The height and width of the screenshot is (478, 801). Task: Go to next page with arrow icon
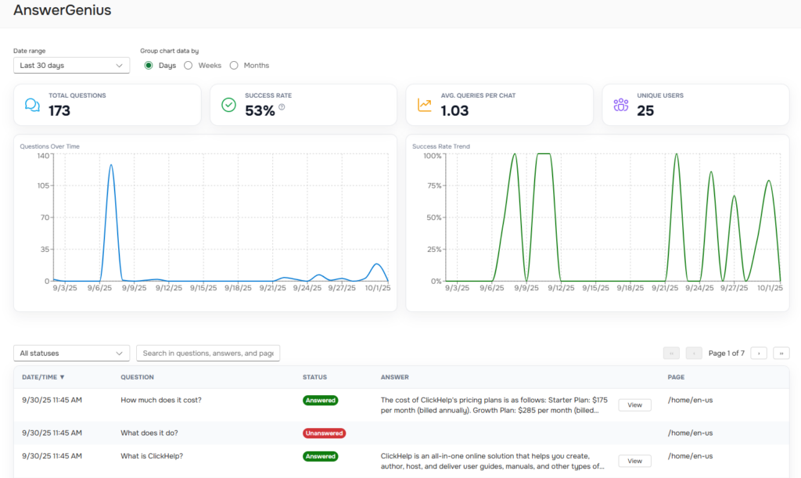click(x=758, y=353)
